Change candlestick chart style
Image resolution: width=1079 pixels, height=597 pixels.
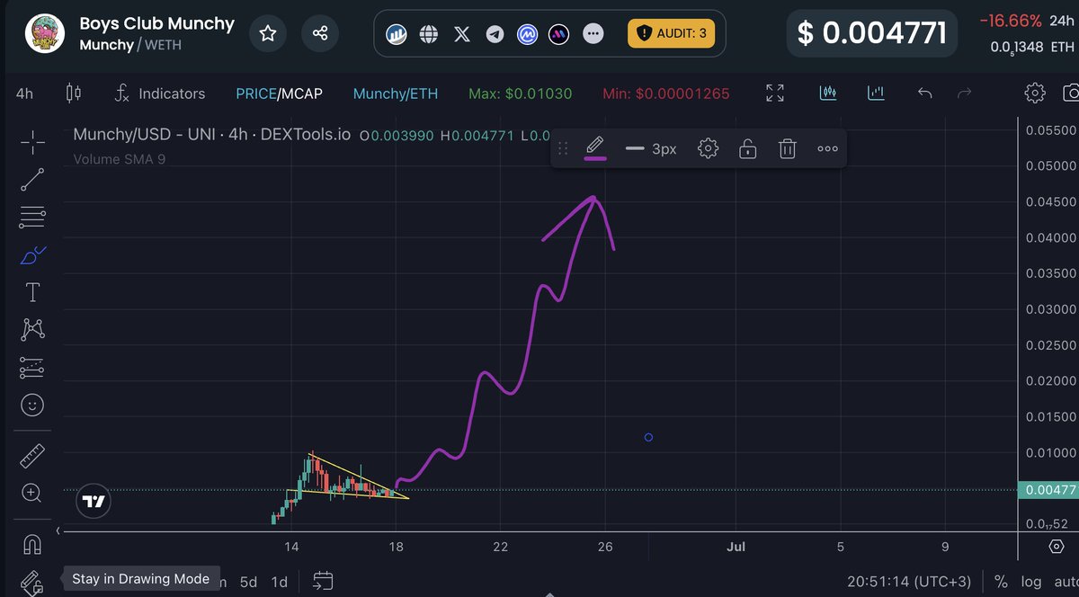tap(74, 93)
